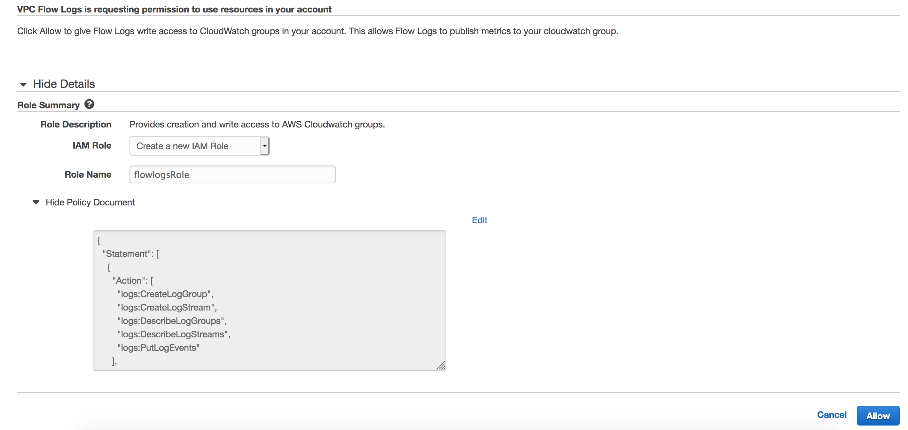908x430 pixels.
Task: Click the "logs:DescribeLogGroups" policy line
Action: point(172,321)
